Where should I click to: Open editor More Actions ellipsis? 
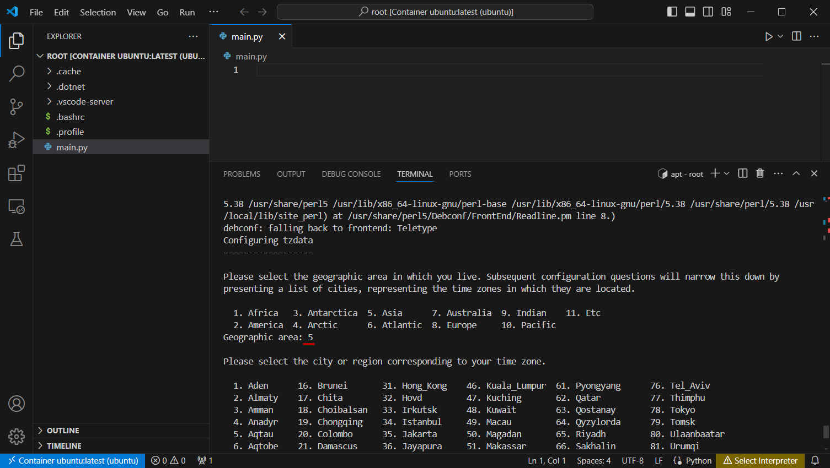pos(814,36)
